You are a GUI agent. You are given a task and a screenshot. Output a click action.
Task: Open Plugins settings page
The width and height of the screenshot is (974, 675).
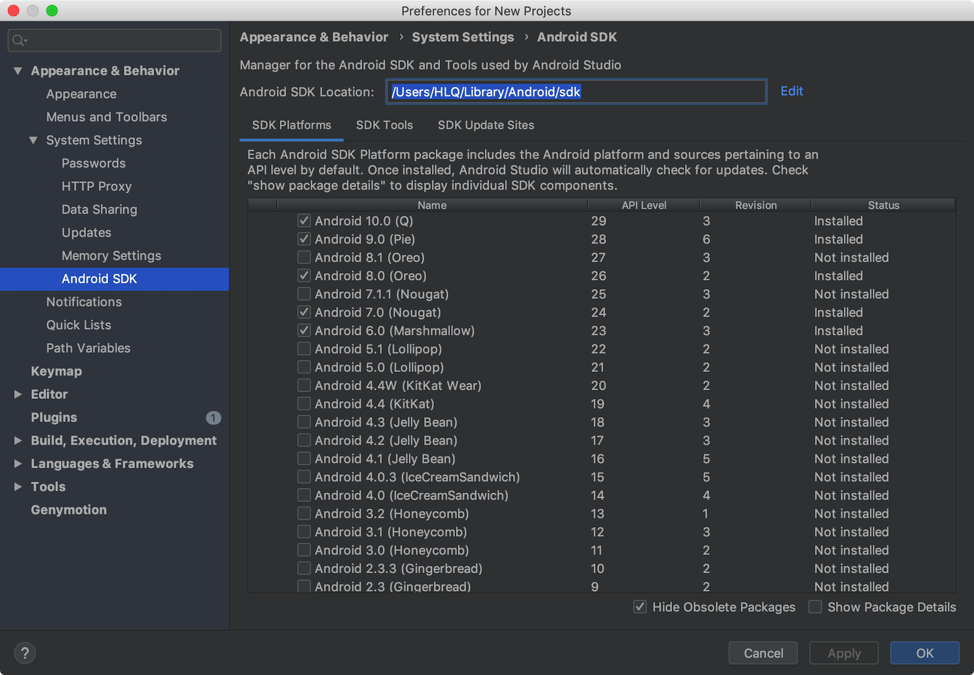click(x=54, y=418)
